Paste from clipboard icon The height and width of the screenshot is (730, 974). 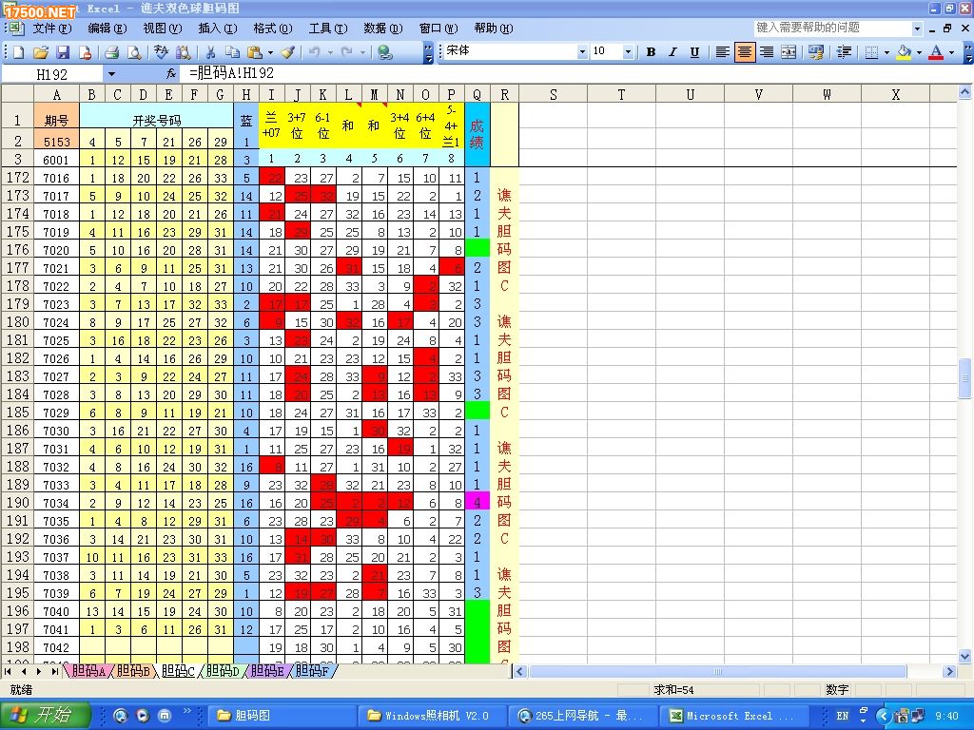coord(255,53)
